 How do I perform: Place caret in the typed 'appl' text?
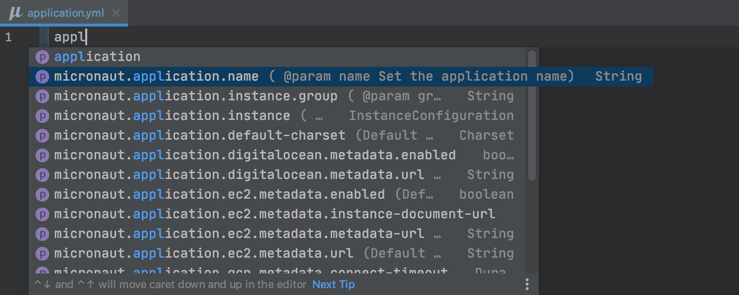(x=70, y=37)
